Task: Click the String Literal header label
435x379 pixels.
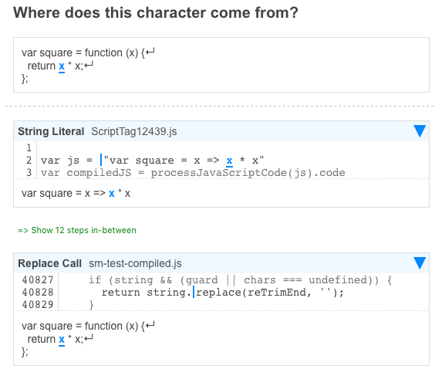Action: point(51,131)
